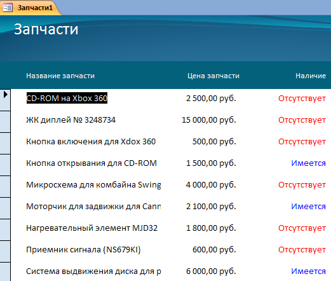The image size is (331, 281).
Task: Click record selector for ЖК диплей row
Action: (x=5, y=122)
